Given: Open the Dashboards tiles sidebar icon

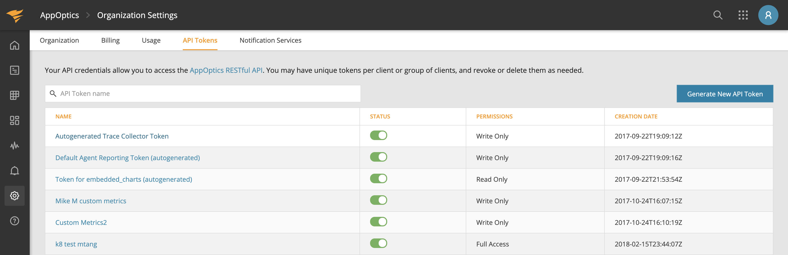Looking at the screenshot, I should (x=15, y=120).
